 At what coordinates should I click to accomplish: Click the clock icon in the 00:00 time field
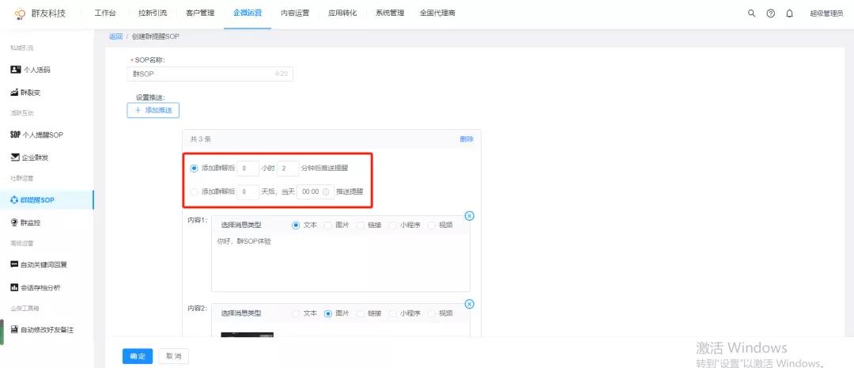pyautogui.click(x=327, y=192)
